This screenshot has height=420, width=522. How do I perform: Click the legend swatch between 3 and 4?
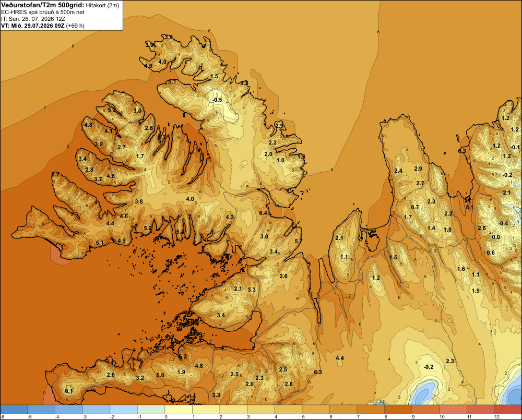(x=261, y=410)
